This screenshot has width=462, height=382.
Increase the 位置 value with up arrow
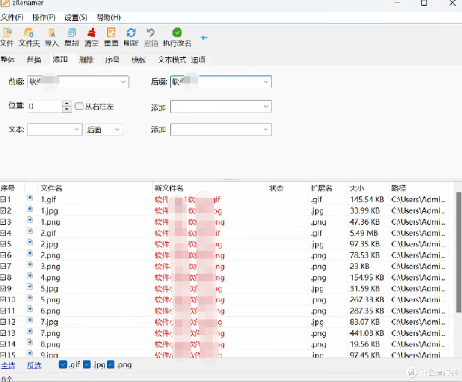coord(67,104)
